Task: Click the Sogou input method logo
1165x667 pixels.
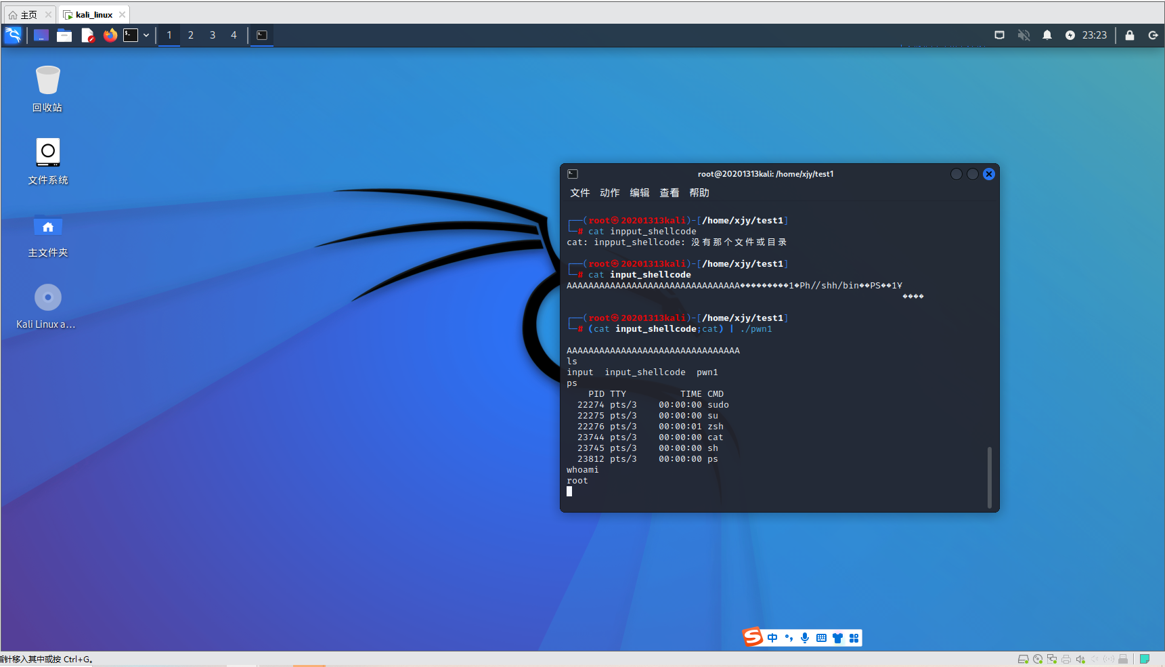Action: pos(753,637)
